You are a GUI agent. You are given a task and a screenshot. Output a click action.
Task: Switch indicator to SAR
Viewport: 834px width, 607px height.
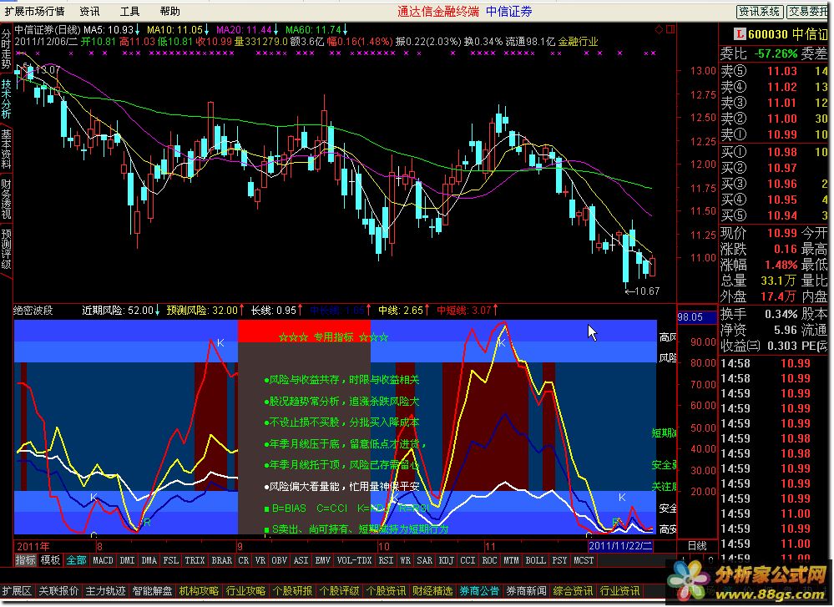(x=424, y=560)
